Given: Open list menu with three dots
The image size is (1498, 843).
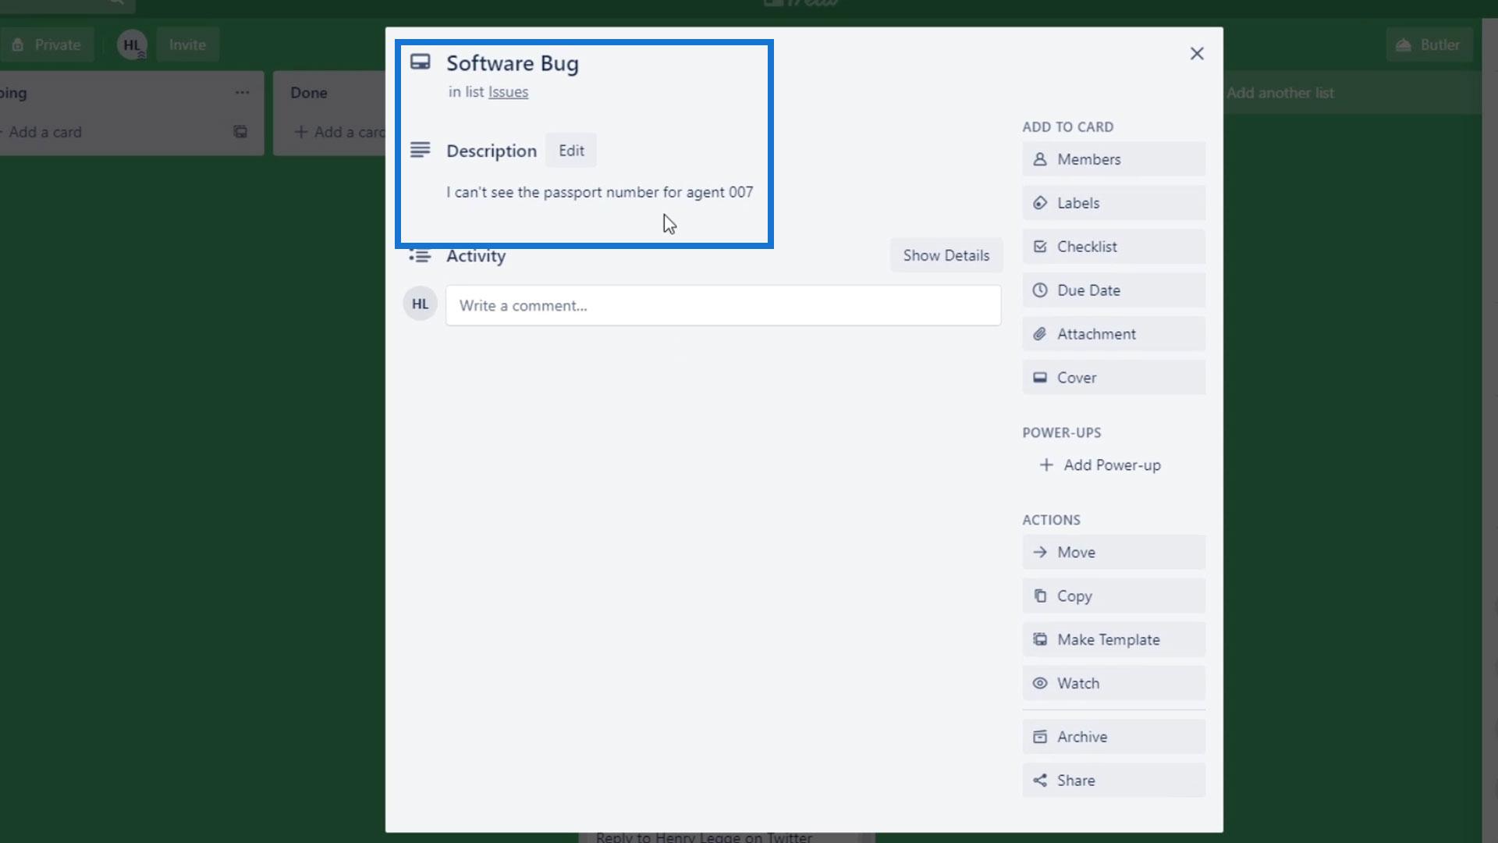Looking at the screenshot, I should tap(242, 93).
